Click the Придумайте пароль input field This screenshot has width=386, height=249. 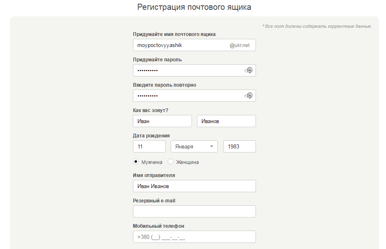(x=187, y=70)
